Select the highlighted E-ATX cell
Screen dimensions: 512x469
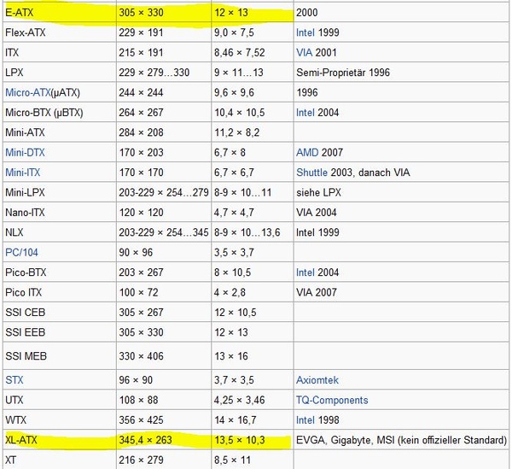60,13
